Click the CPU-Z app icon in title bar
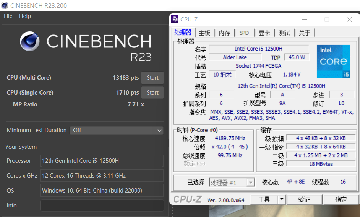This screenshot has height=217, width=360. (175, 19)
